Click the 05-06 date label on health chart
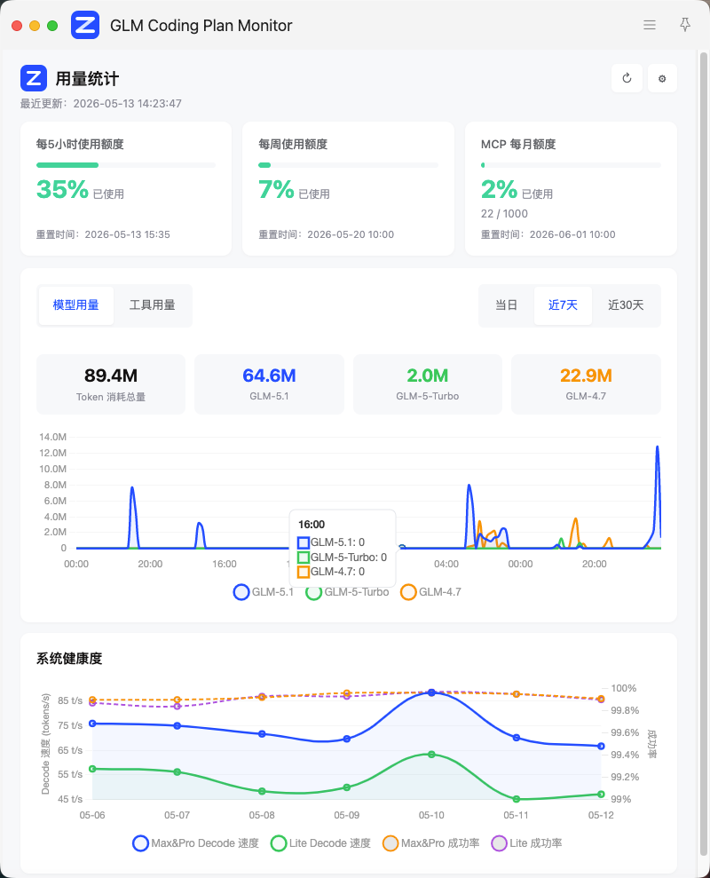This screenshot has height=878, width=710. point(92,815)
